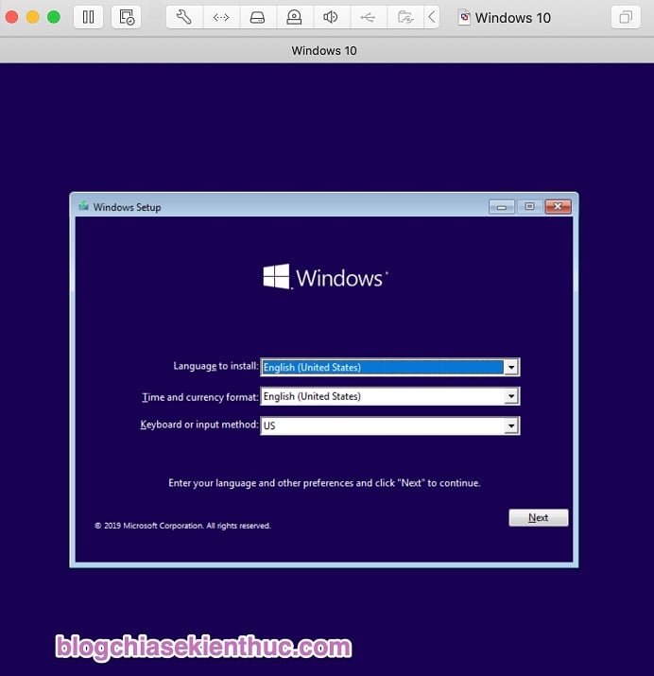This screenshot has width=654, height=676.
Task: Click the window mode icon at top right
Action: (626, 17)
